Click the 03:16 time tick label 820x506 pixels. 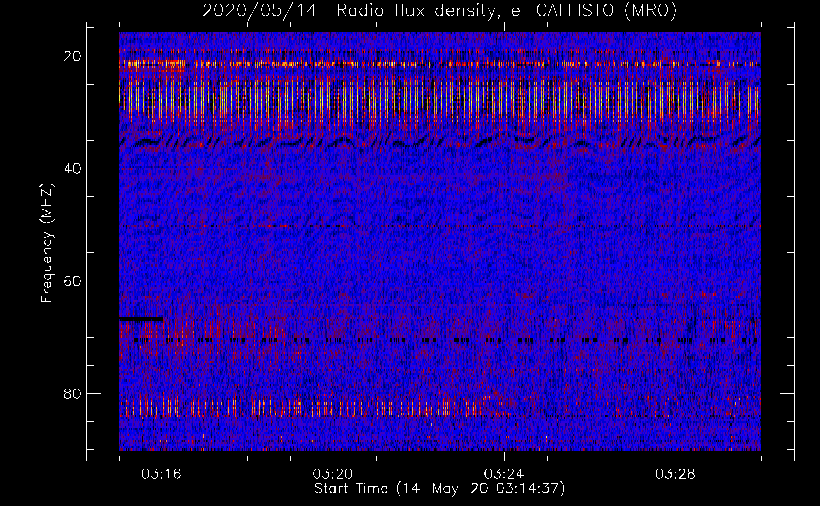(x=162, y=474)
